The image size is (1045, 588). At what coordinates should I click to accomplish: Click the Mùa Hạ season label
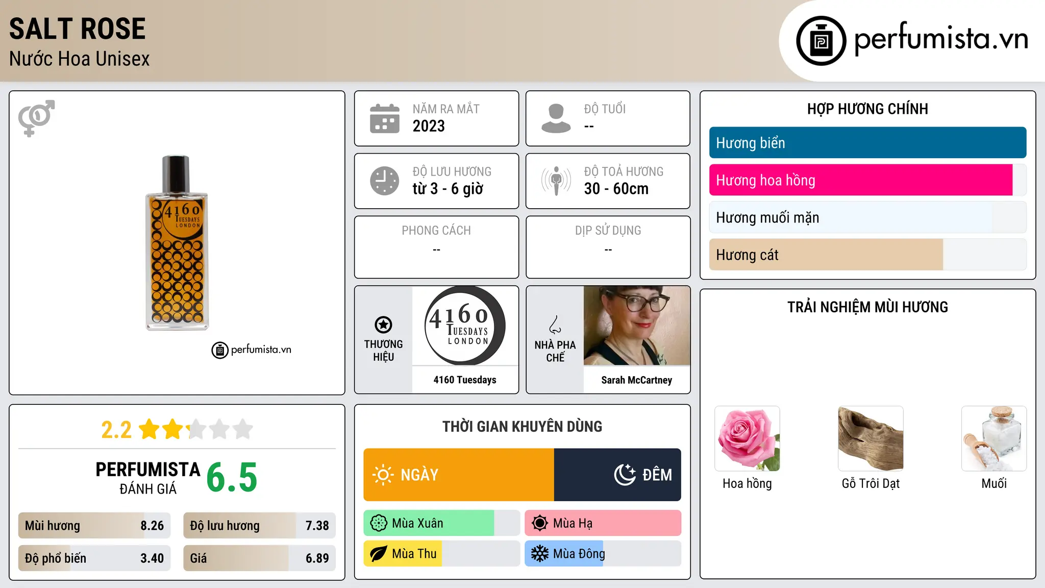573,523
